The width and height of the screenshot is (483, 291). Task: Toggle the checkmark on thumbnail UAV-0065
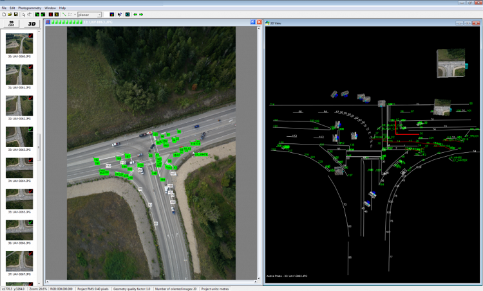pos(30,191)
